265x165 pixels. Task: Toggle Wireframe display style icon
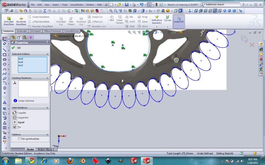176,11
